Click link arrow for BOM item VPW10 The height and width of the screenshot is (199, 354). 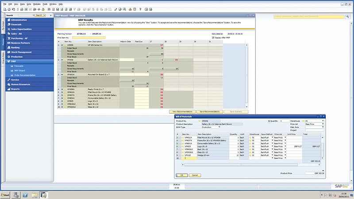[x=183, y=155]
